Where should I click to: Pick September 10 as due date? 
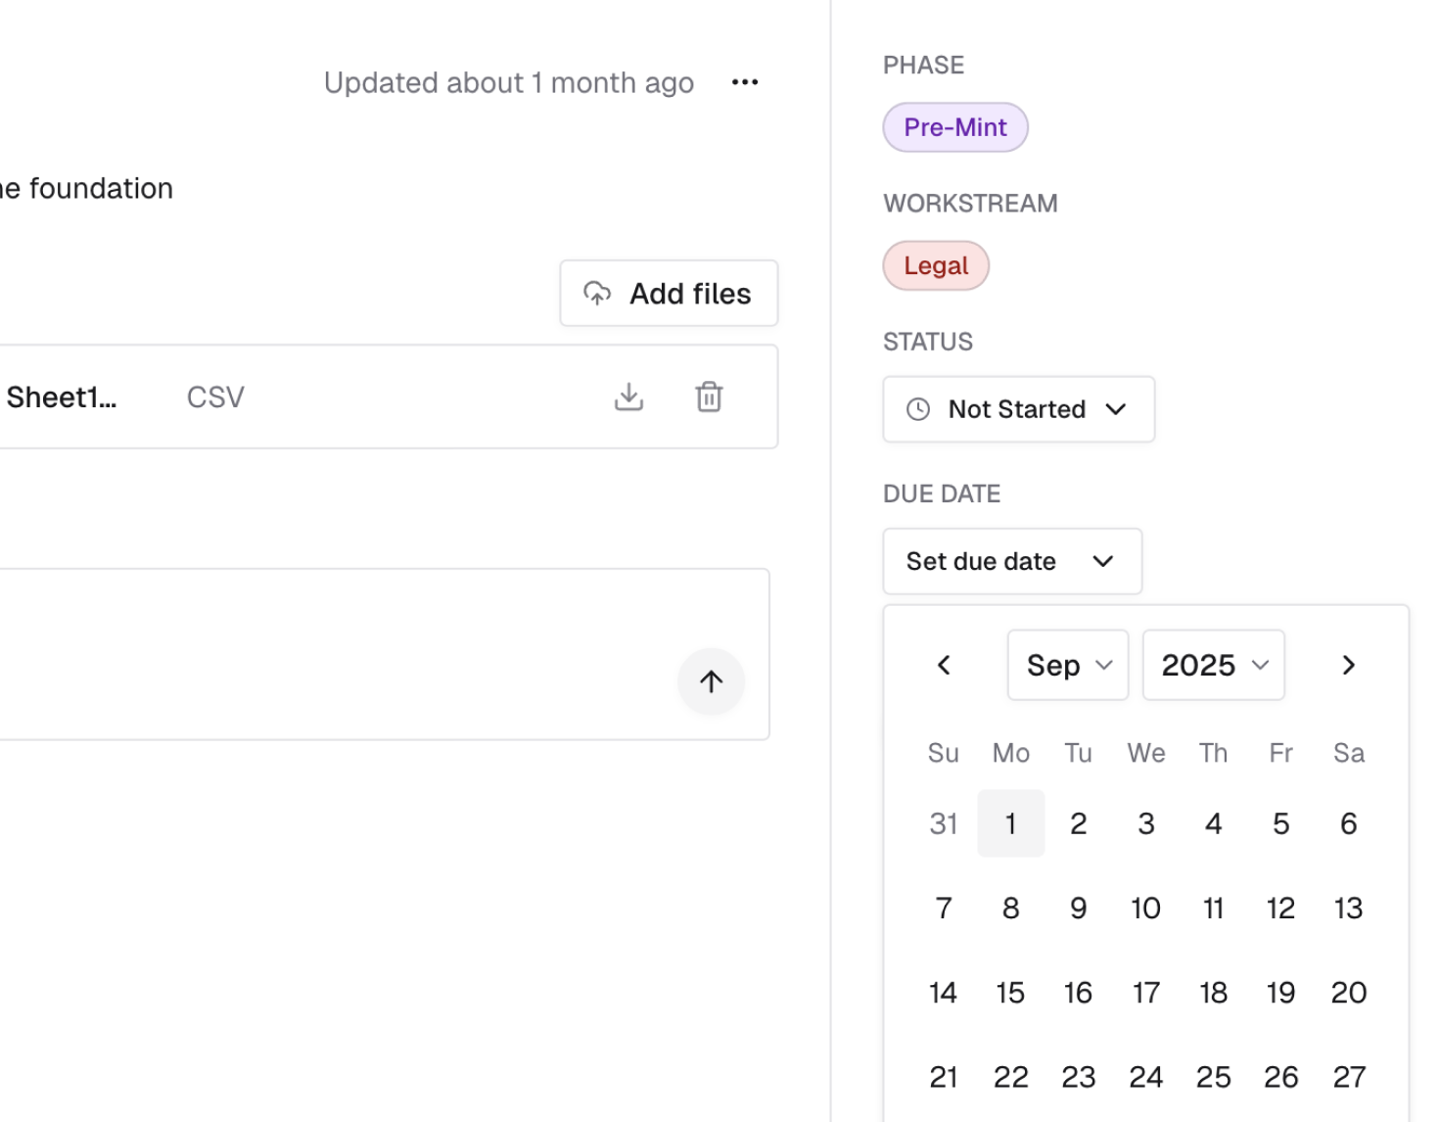pyautogui.click(x=1145, y=909)
